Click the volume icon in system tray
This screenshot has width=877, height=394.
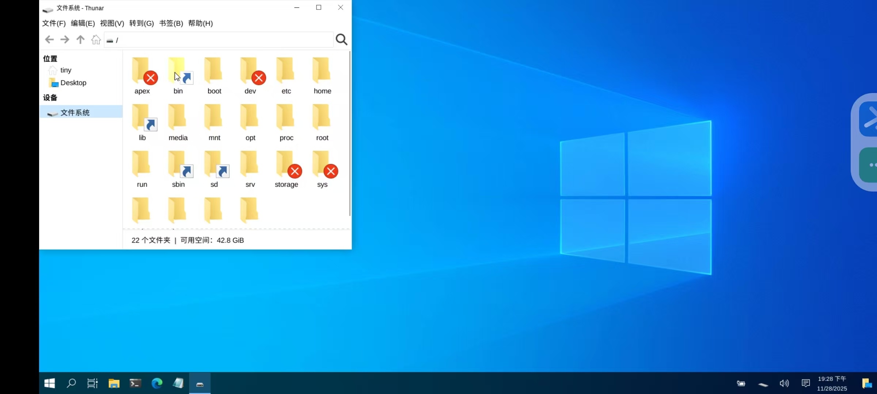pos(784,383)
